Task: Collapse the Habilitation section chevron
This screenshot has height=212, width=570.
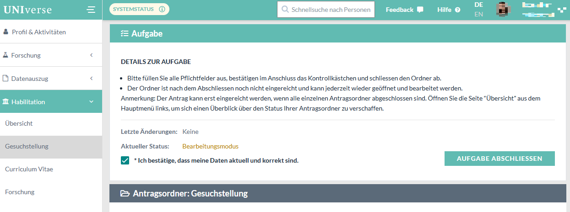Action: (91, 101)
